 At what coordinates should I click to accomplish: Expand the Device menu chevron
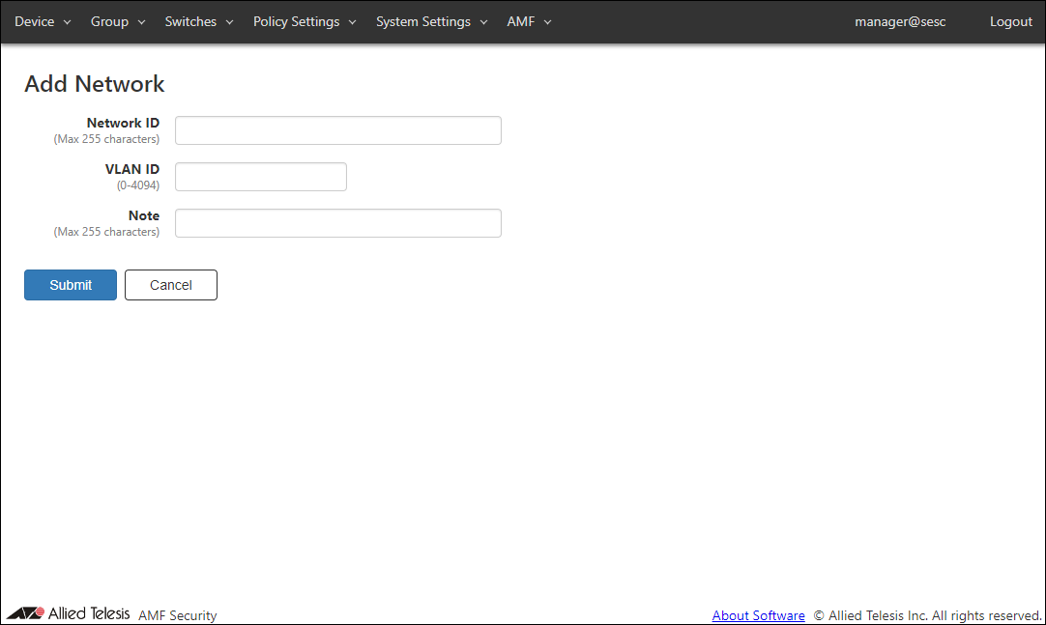click(x=68, y=22)
